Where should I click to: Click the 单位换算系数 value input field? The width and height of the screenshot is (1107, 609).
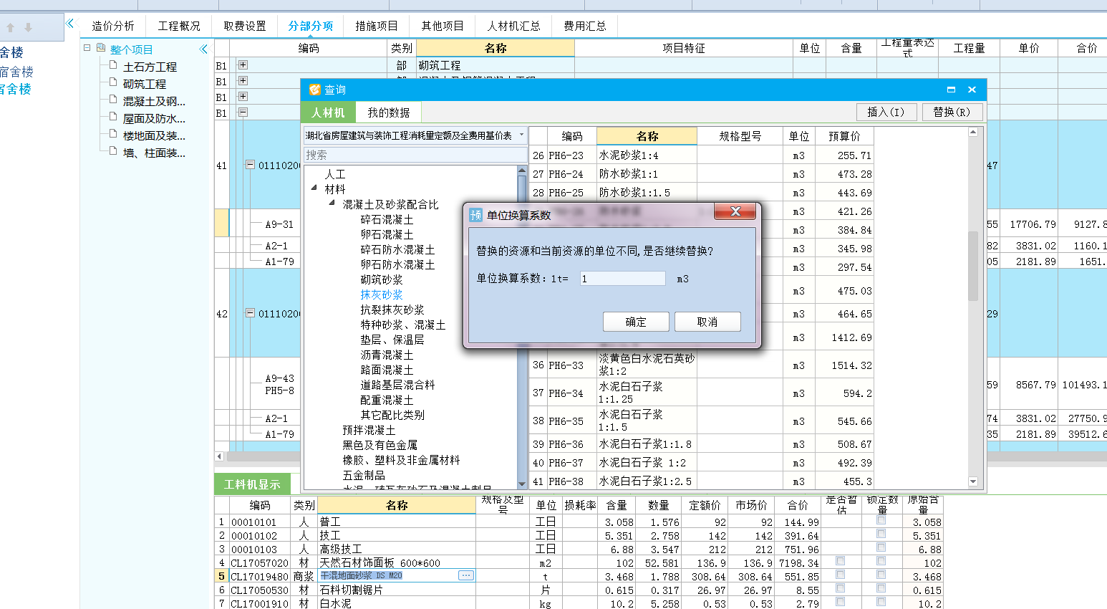(622, 279)
